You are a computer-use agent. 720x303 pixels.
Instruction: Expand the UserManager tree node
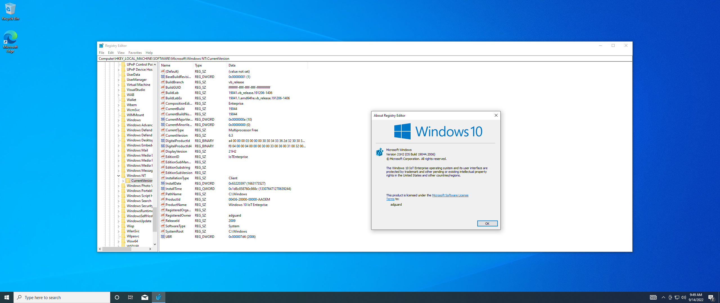click(x=118, y=80)
